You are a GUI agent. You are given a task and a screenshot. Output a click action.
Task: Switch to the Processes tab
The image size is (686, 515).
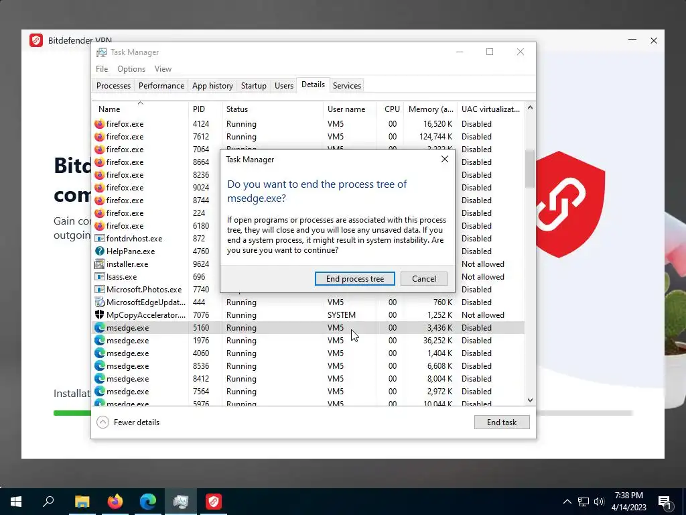pyautogui.click(x=113, y=85)
